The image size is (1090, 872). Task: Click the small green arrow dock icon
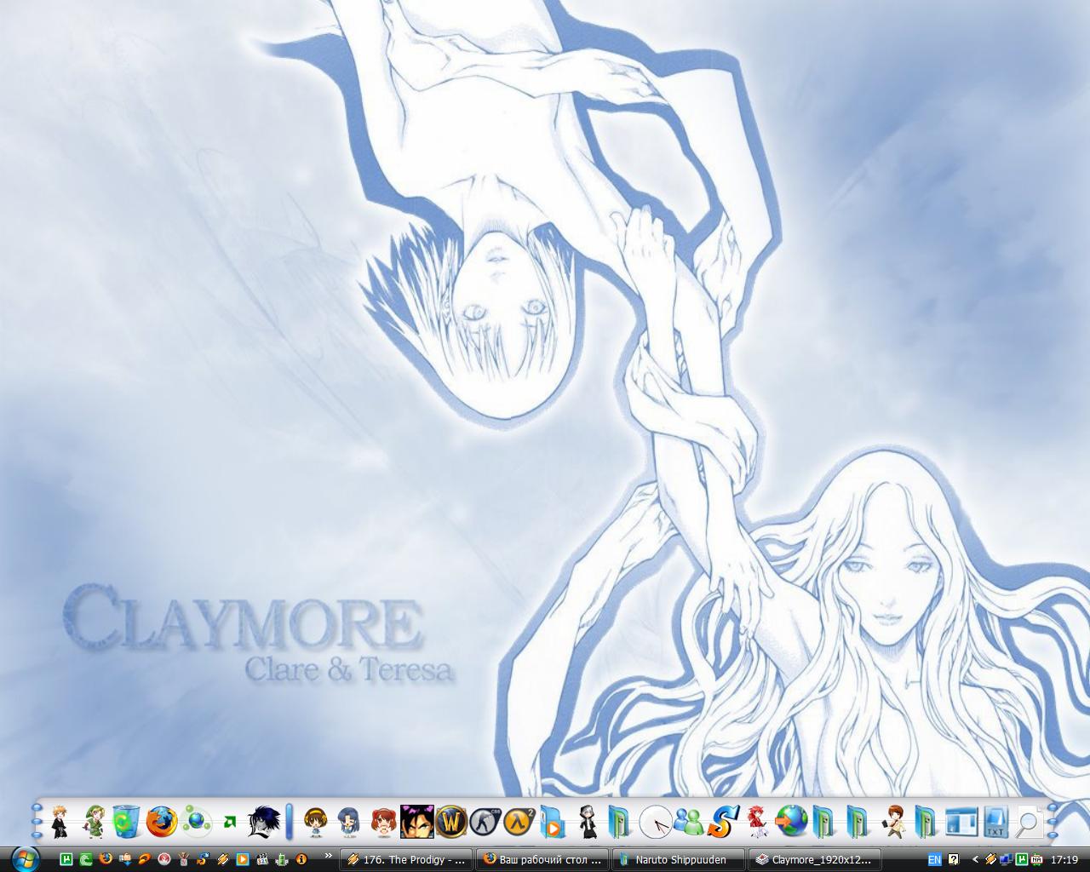229,823
